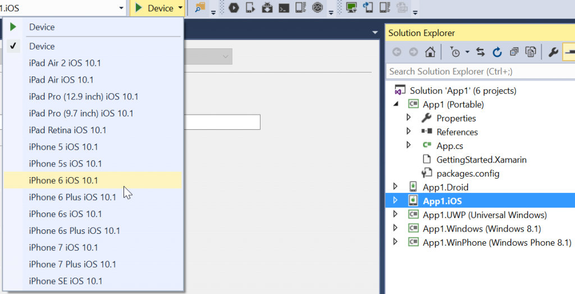Expand the App1.UWP project
This screenshot has width=575, height=294.
tap(395, 214)
